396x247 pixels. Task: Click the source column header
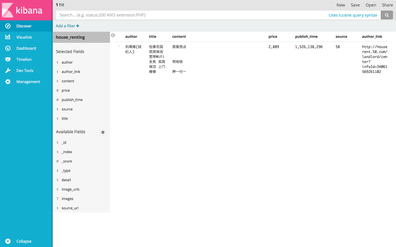pos(341,36)
